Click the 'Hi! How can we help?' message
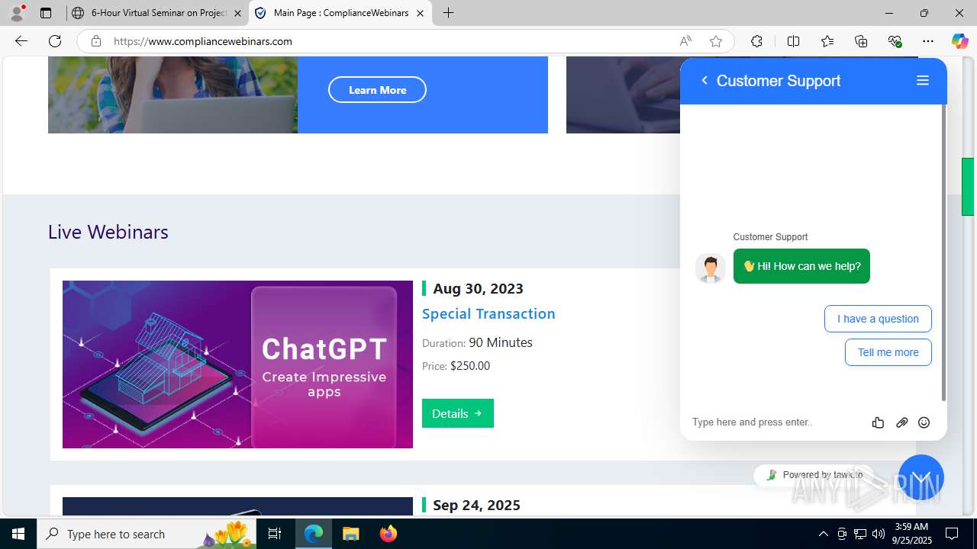977x549 pixels. [x=801, y=266]
